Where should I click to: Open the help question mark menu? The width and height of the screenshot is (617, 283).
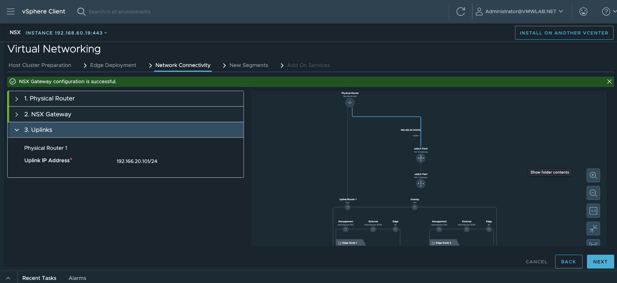pos(606,11)
